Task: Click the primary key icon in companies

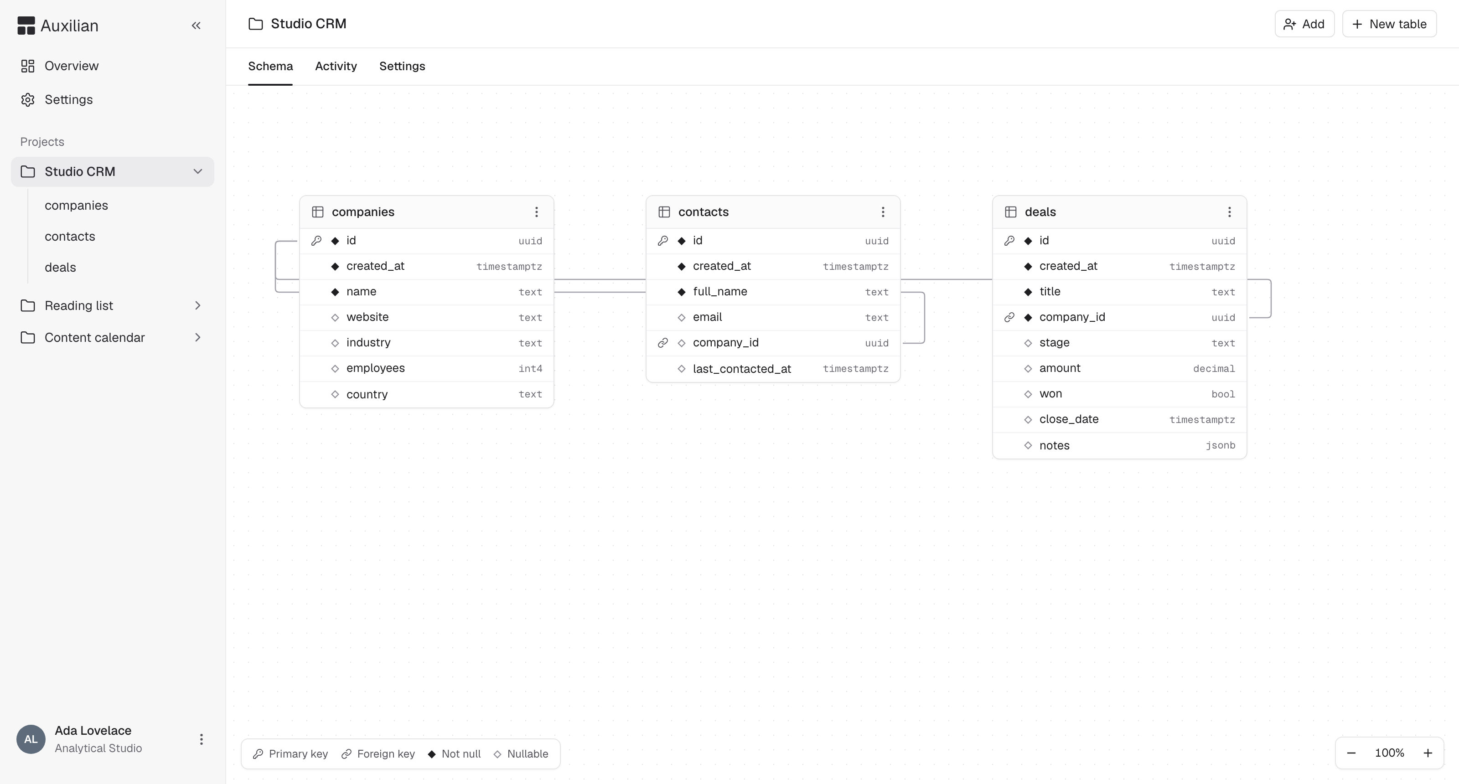Action: tap(316, 241)
